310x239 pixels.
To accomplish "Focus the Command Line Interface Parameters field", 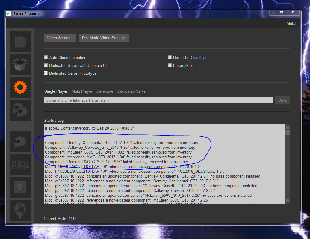I will tap(158, 100).
